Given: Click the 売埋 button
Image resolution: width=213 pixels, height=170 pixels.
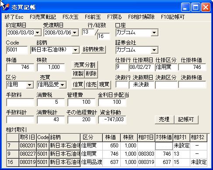Looking at the screenshot, I should pyautogui.click(x=164, y=119).
